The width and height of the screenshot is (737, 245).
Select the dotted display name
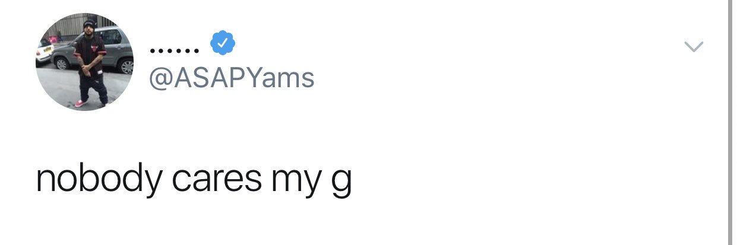coord(174,51)
